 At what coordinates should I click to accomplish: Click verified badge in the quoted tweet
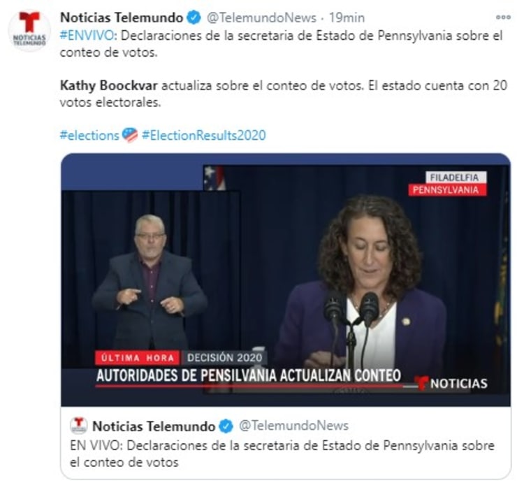click(x=226, y=426)
